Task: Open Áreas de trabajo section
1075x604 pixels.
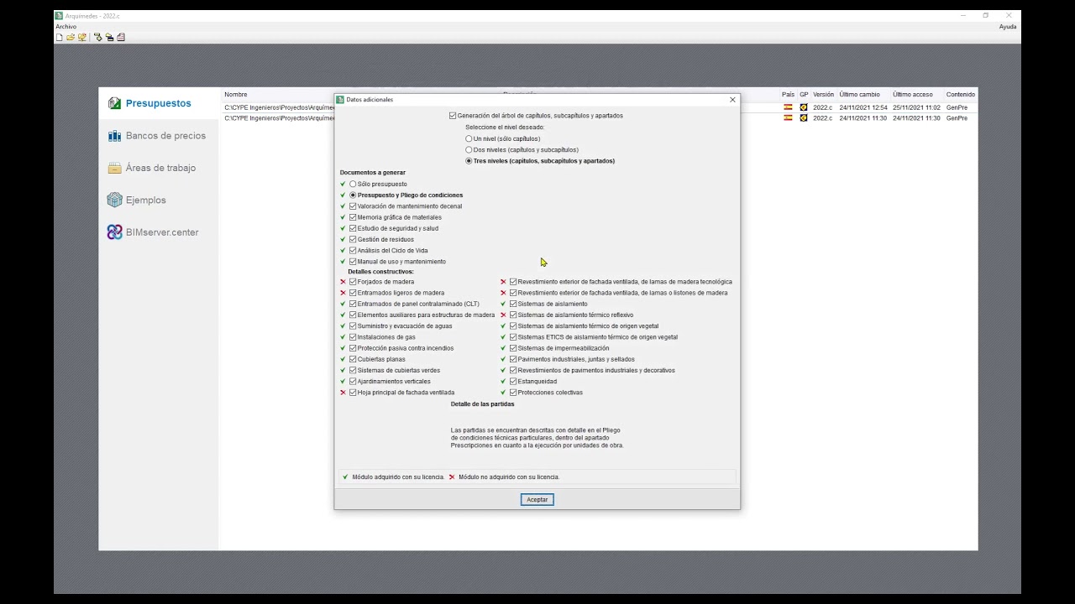Action: [x=160, y=168]
